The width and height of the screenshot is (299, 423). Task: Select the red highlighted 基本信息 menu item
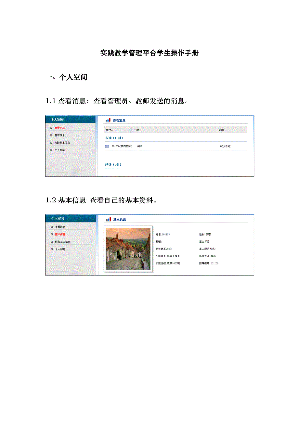click(60, 234)
